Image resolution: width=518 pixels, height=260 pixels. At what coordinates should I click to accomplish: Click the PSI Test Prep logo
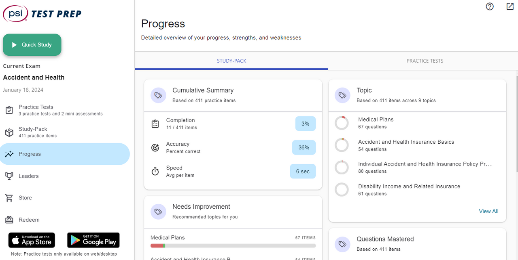pos(42,14)
